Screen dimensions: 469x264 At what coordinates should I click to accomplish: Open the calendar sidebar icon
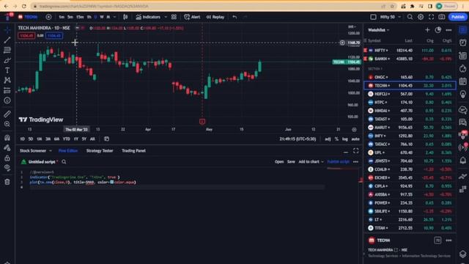462,81
